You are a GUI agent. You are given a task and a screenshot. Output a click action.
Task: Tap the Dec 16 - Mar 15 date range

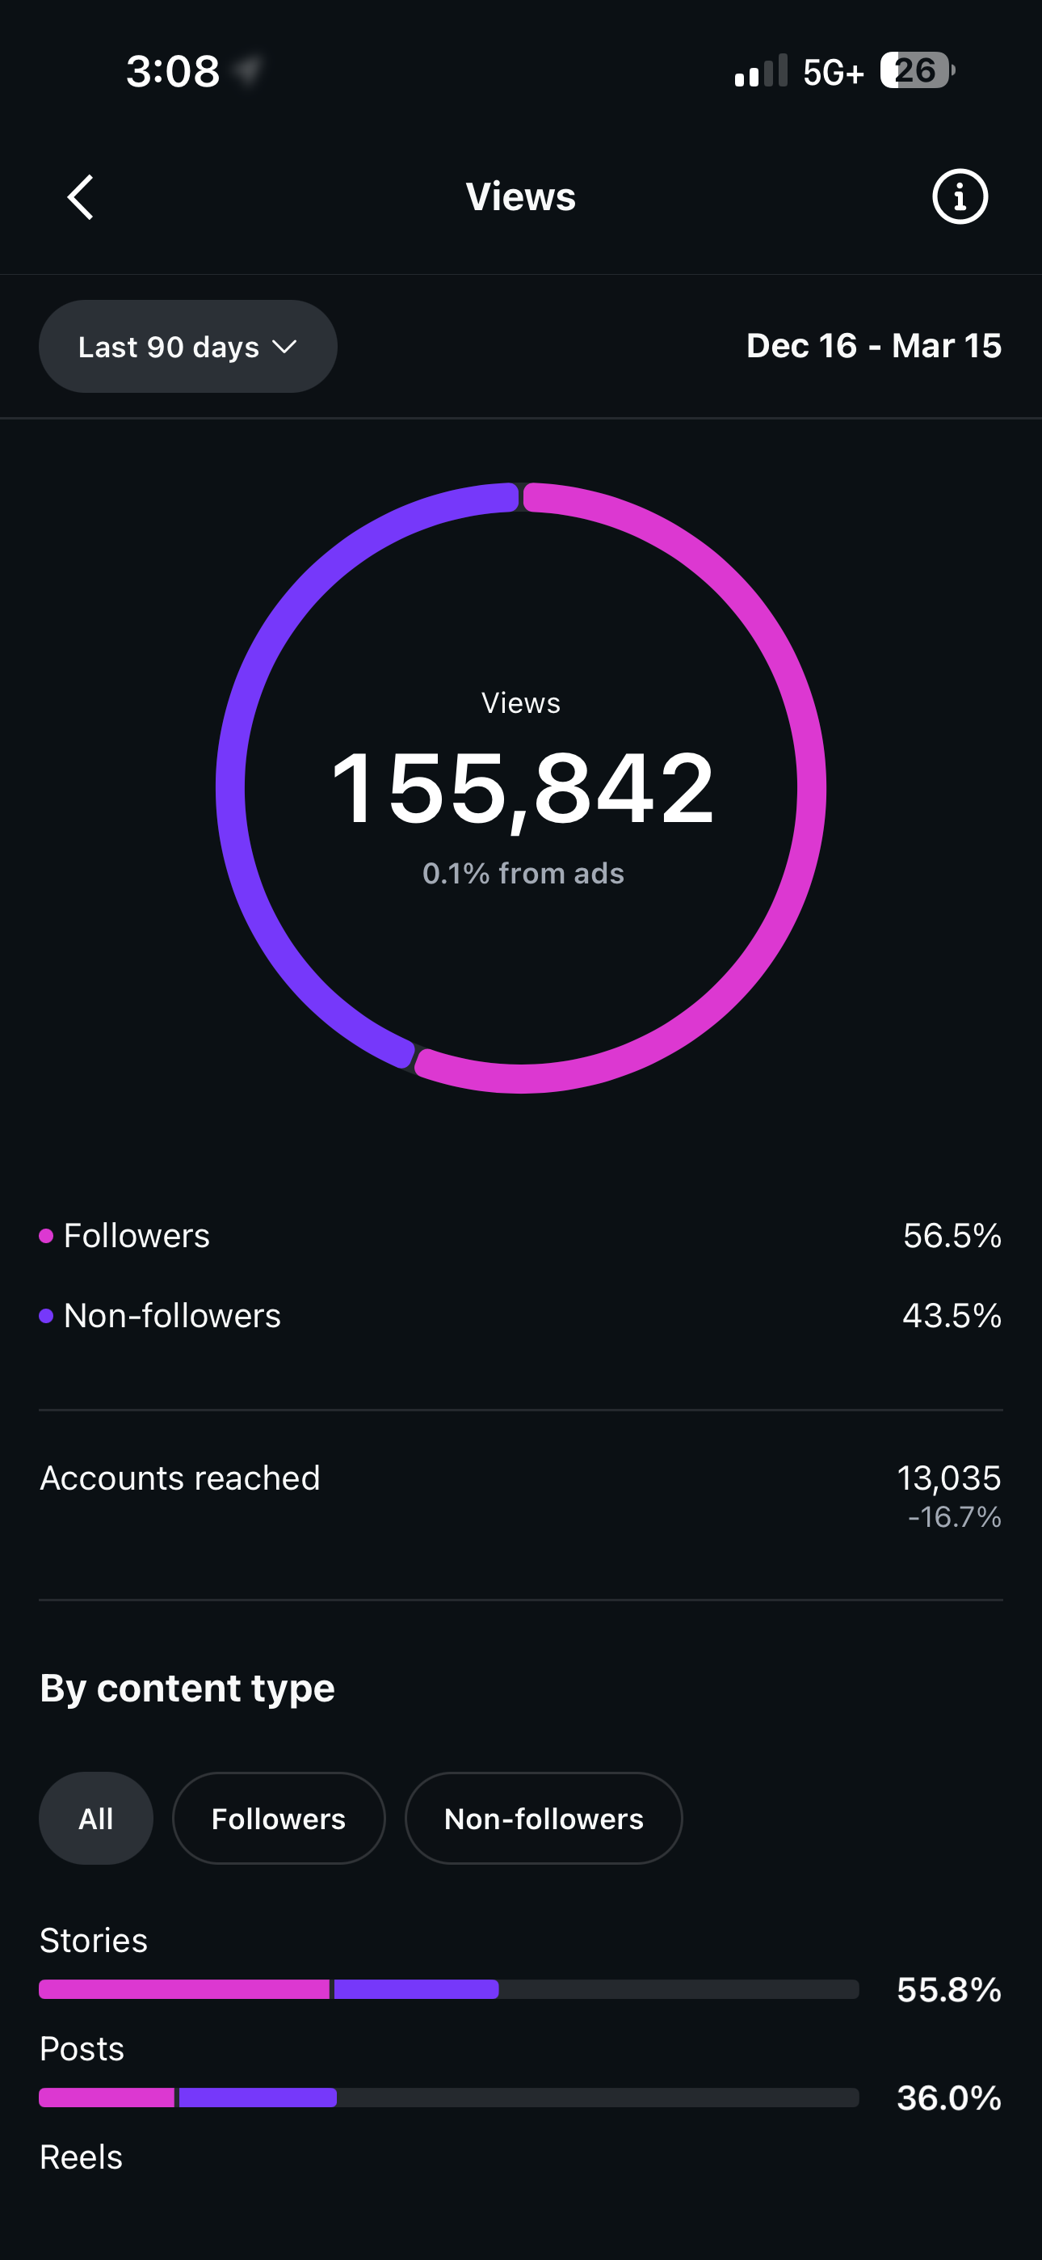[874, 346]
